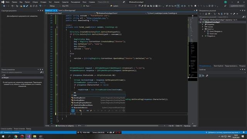This screenshot has width=247, height=139.
Task: Click the alphabetical sort icon in Properties panel
Action: [203, 76]
